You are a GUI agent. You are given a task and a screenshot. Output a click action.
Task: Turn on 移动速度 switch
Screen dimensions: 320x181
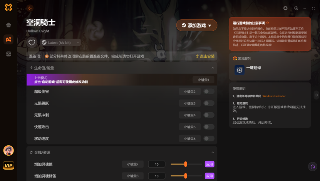tap(209, 139)
